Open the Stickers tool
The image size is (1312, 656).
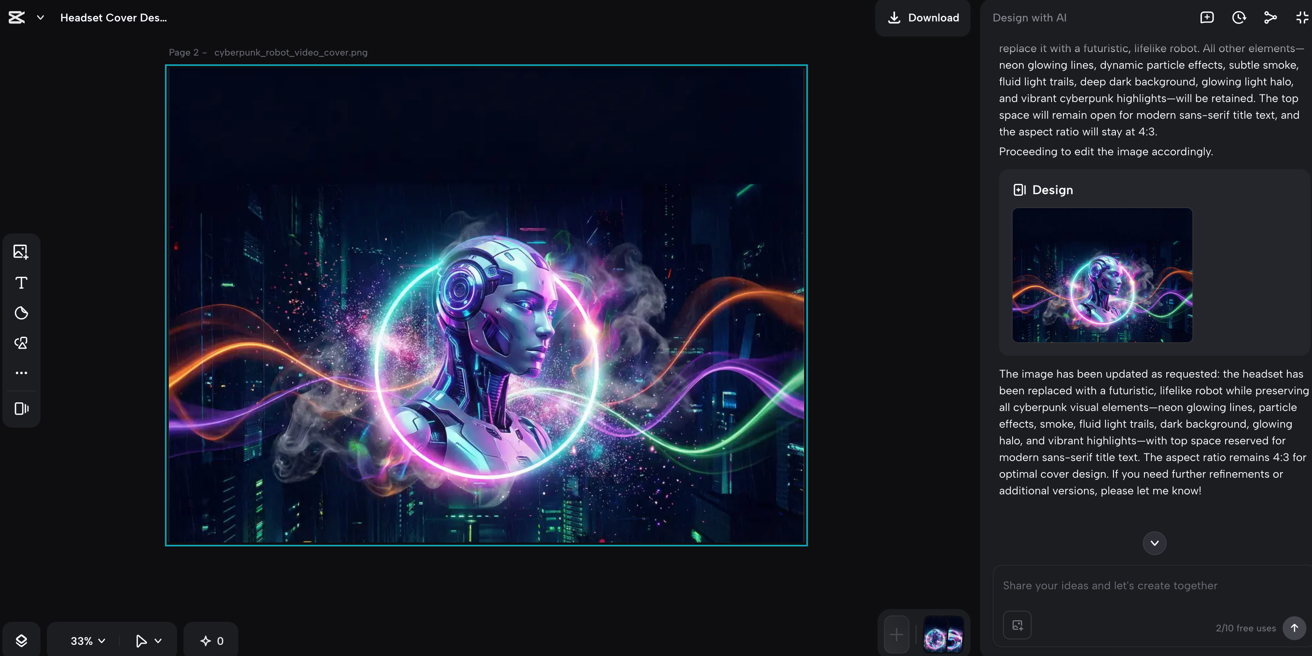click(21, 313)
